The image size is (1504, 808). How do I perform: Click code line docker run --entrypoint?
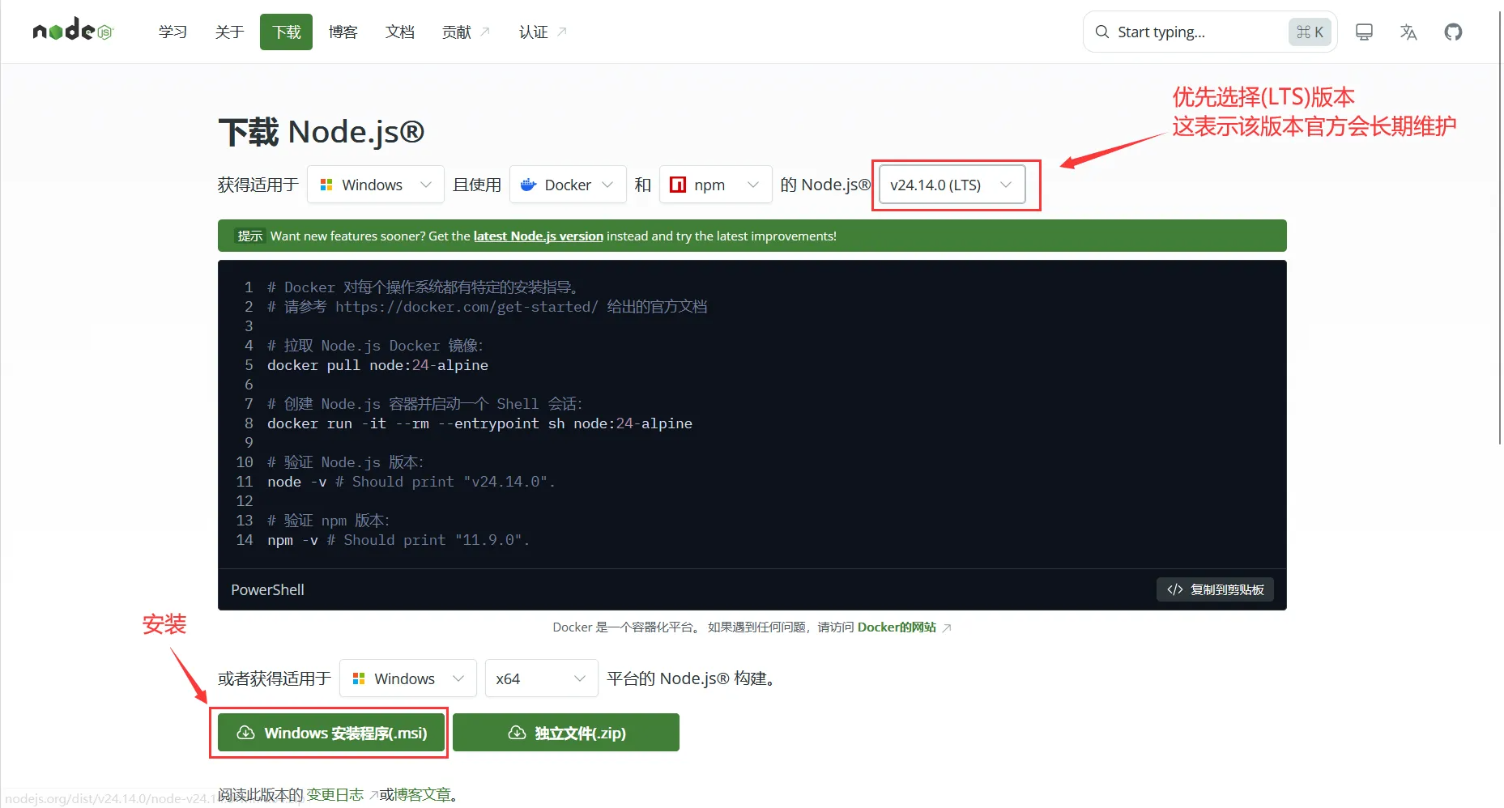click(479, 423)
